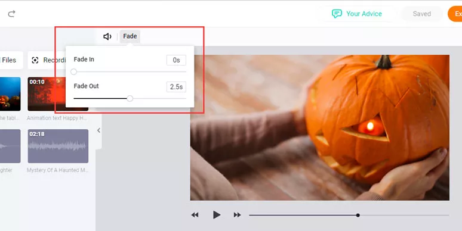462x231 pixels.
Task: Click the Fade In 0s value field
Action: [176, 60]
